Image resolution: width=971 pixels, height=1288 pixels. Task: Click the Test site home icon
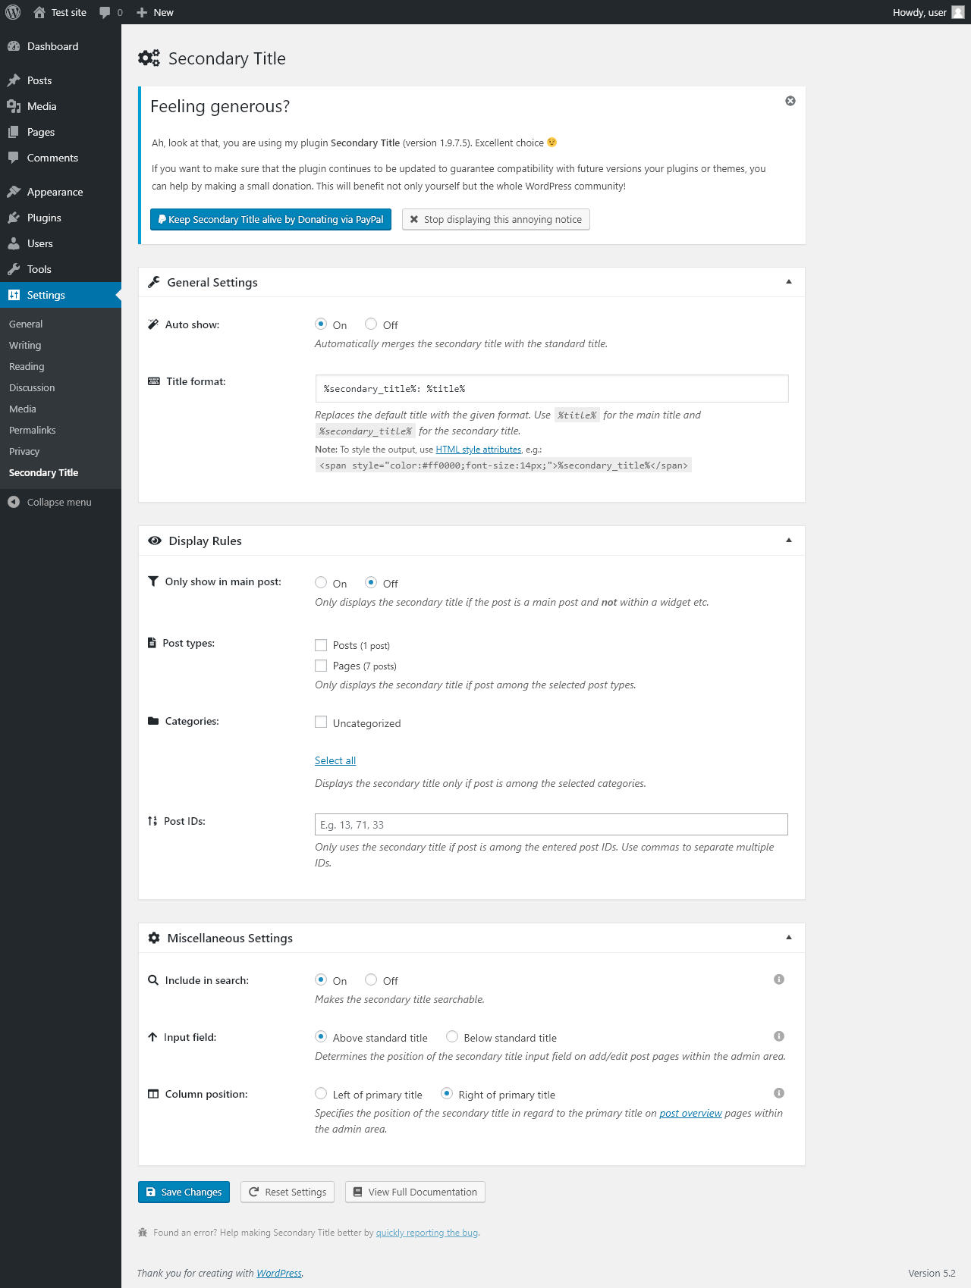39,12
